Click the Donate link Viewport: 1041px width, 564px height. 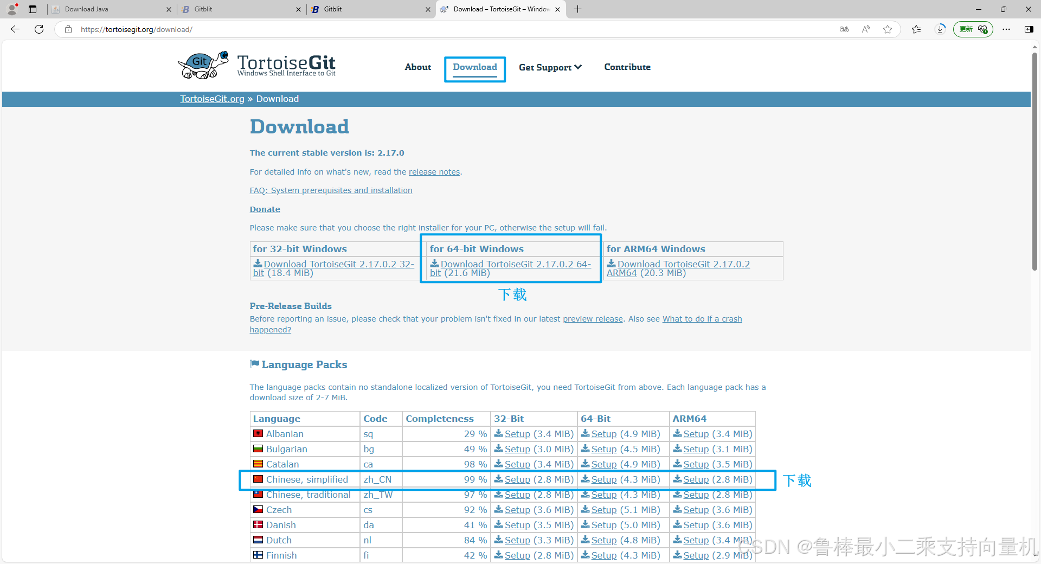coord(265,209)
